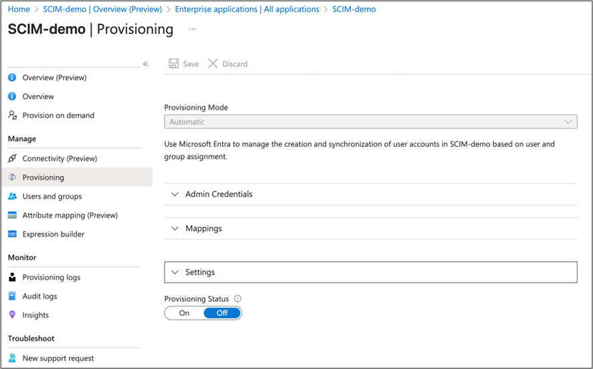The height and width of the screenshot is (369, 593).
Task: Turn Provisioning Status On
Action: coord(184,313)
